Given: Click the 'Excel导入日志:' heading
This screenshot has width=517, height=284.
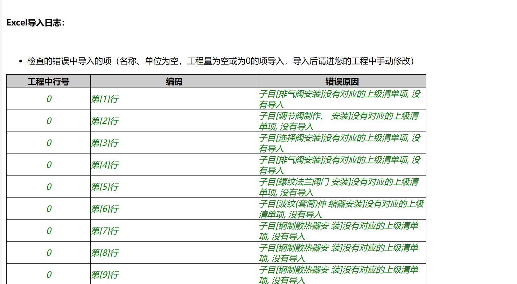Looking at the screenshot, I should [36, 23].
